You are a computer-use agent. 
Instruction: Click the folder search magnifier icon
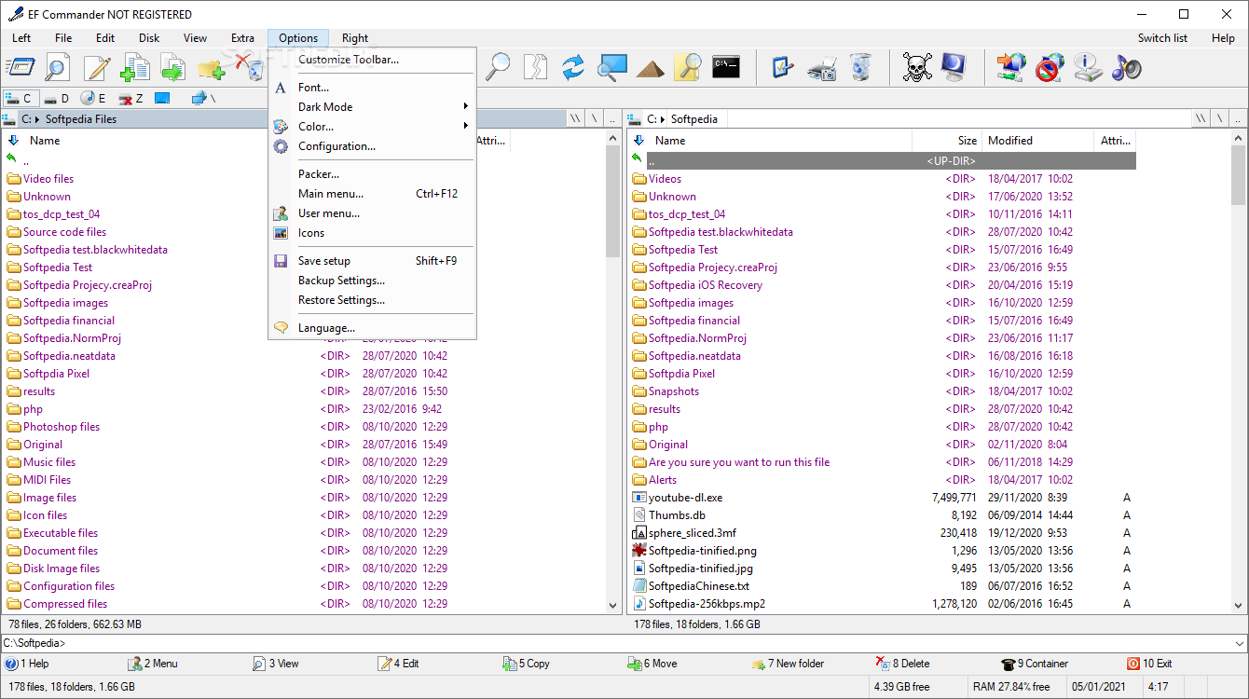[688, 67]
